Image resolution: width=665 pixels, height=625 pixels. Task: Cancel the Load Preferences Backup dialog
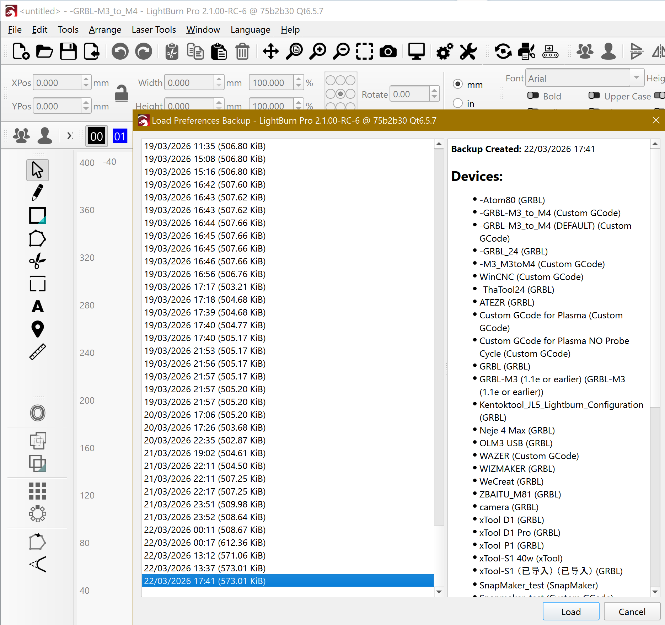(x=632, y=611)
